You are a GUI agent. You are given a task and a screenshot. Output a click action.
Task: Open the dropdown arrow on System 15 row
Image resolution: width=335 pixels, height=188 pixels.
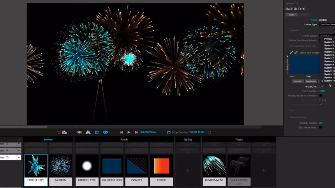19,158
